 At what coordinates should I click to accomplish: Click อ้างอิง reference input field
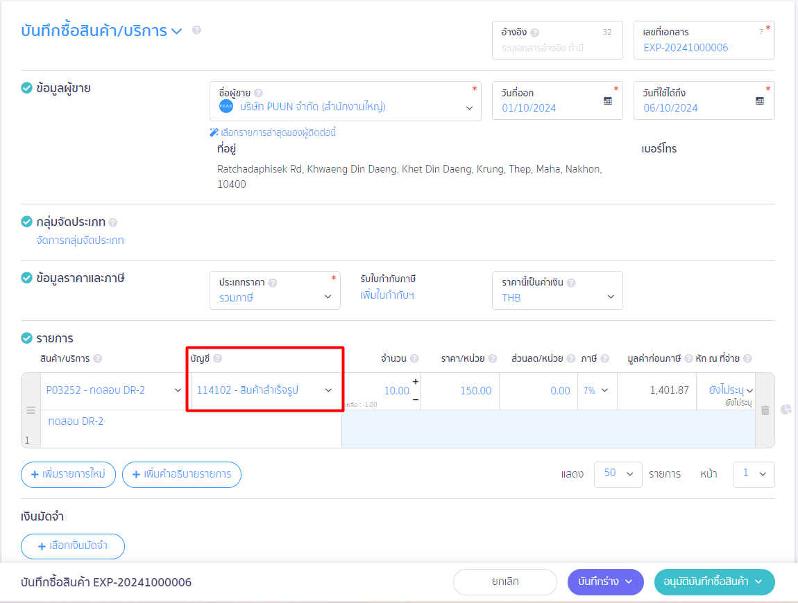coord(557,40)
